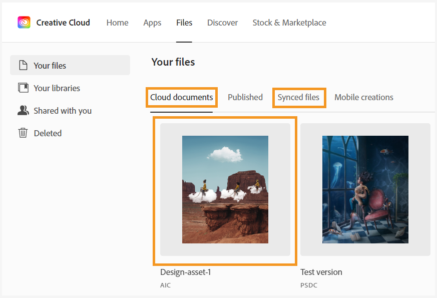Open the Mobile creations tab
Image resolution: width=437 pixels, height=298 pixels.
point(363,97)
